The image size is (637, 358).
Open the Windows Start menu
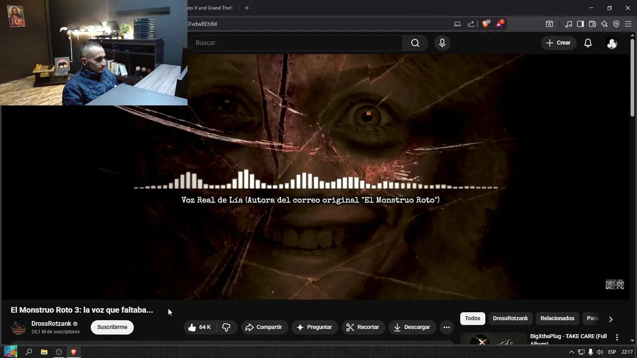coord(10,352)
